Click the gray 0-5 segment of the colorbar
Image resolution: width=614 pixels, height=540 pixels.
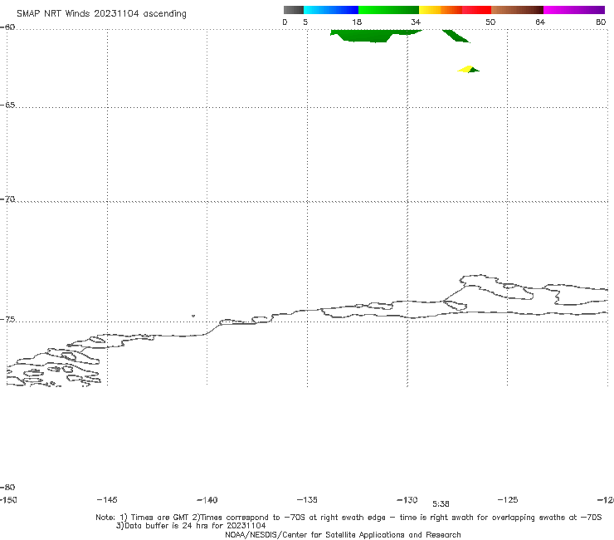(x=294, y=10)
